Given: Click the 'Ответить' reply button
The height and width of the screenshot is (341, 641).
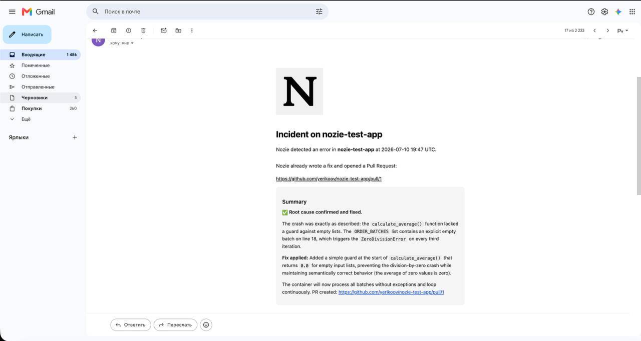Looking at the screenshot, I should pos(131,324).
